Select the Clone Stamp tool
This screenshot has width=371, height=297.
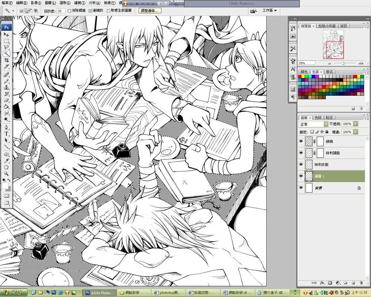coord(6,87)
